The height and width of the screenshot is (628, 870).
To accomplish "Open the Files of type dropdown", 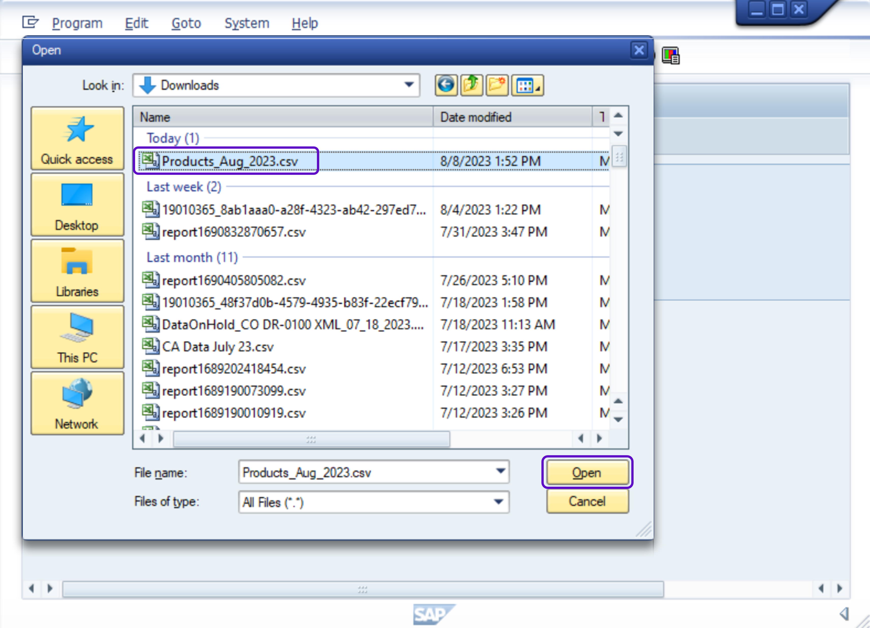I will pyautogui.click(x=498, y=501).
